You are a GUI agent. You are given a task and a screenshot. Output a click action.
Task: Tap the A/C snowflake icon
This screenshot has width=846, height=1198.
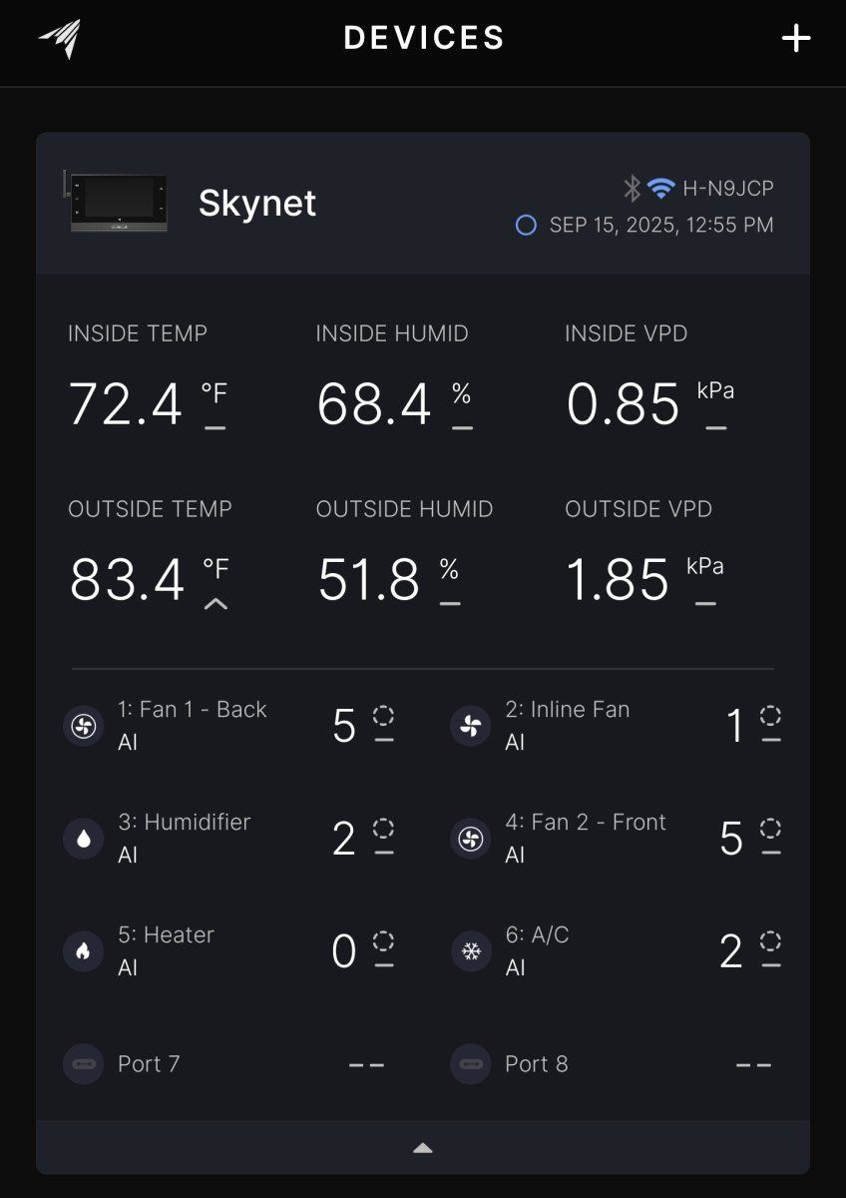(471, 951)
